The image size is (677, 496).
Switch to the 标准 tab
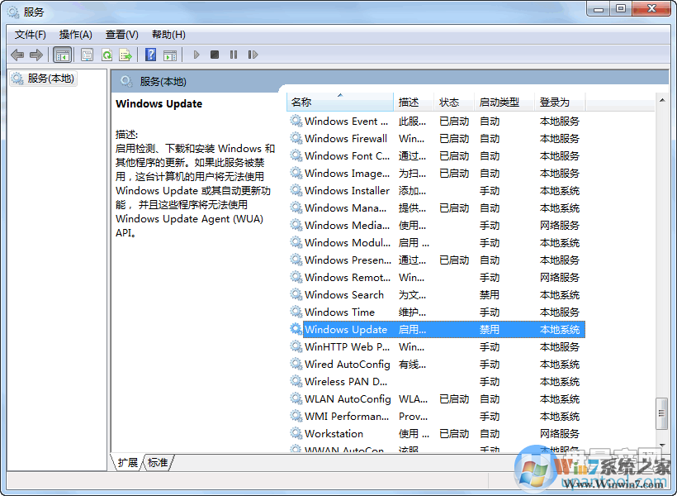(x=158, y=463)
